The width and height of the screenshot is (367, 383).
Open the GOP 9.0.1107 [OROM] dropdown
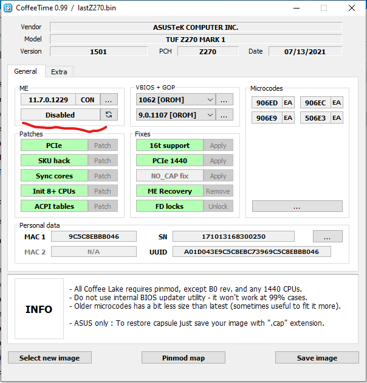pos(176,114)
